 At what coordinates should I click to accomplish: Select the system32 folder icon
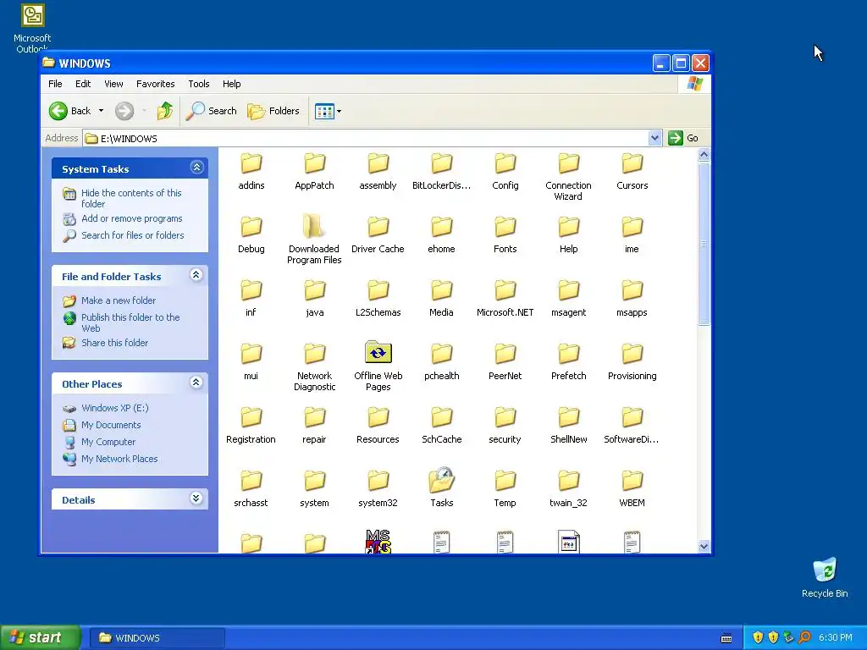[378, 480]
